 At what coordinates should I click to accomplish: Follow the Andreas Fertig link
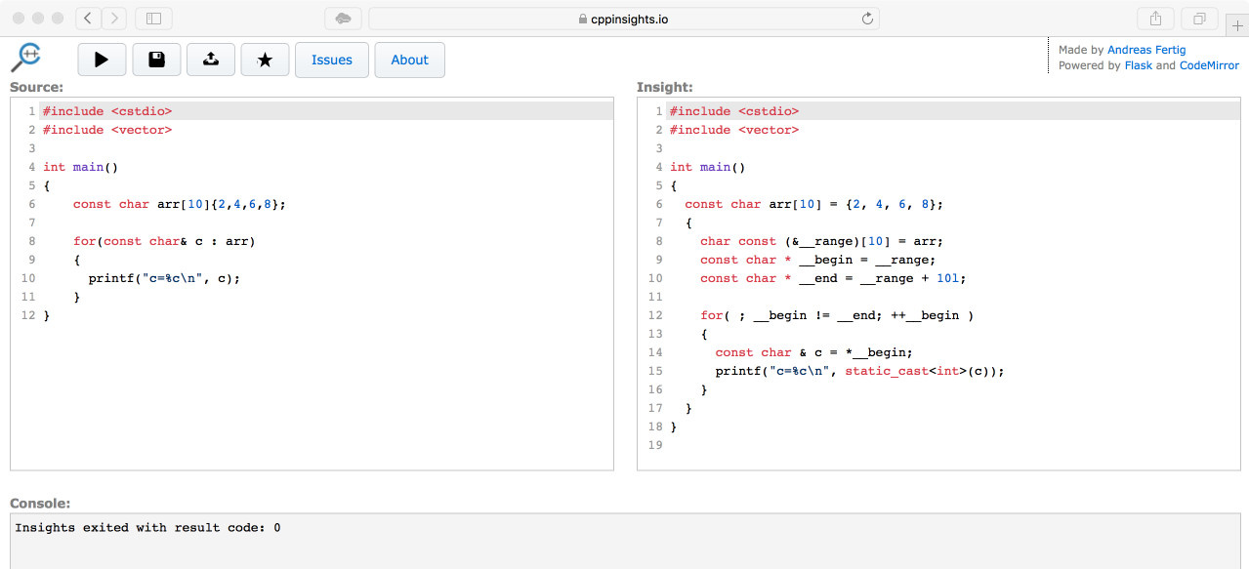click(x=1146, y=50)
